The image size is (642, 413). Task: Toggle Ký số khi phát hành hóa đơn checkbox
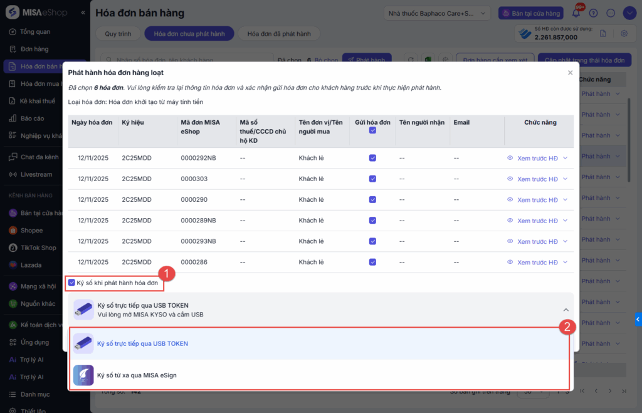72,283
